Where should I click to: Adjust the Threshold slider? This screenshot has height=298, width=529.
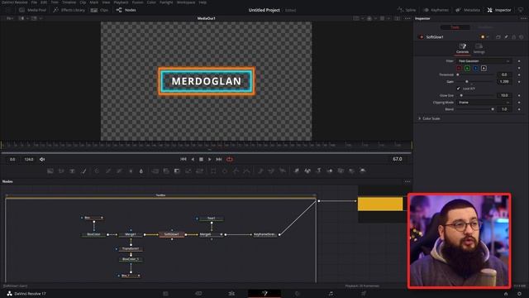475,74
